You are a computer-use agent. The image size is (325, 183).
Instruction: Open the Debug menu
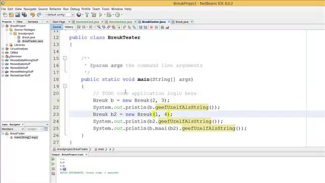click(x=75, y=9)
